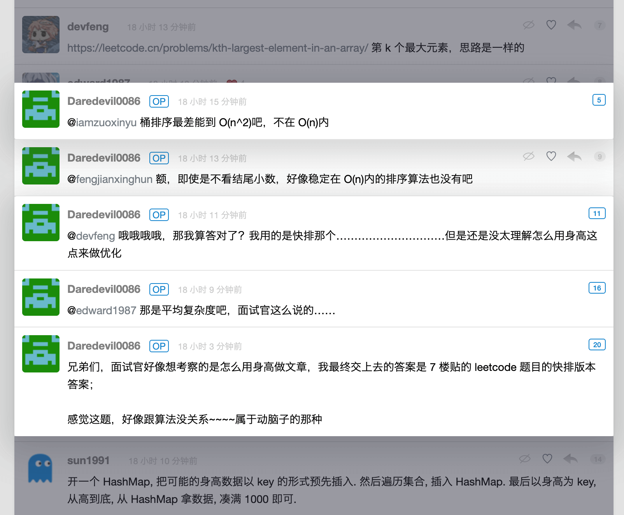This screenshot has width=624, height=515.
Task: Click the reply arrow on sun1991's HashMap comment
Action: [x=570, y=459]
